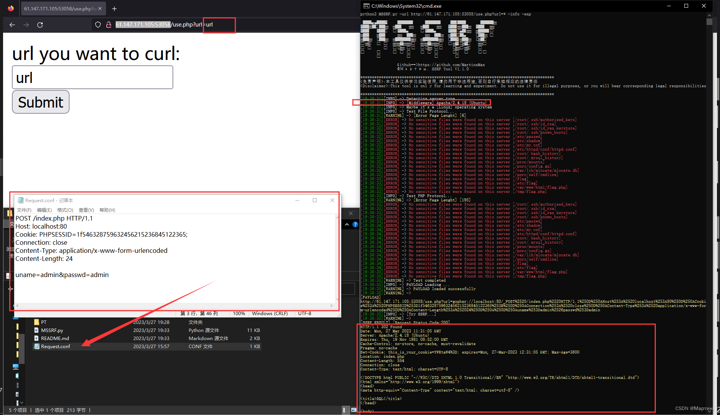Expand the sidebar item chevron near bottom
720x415 pixels.
tap(22, 403)
